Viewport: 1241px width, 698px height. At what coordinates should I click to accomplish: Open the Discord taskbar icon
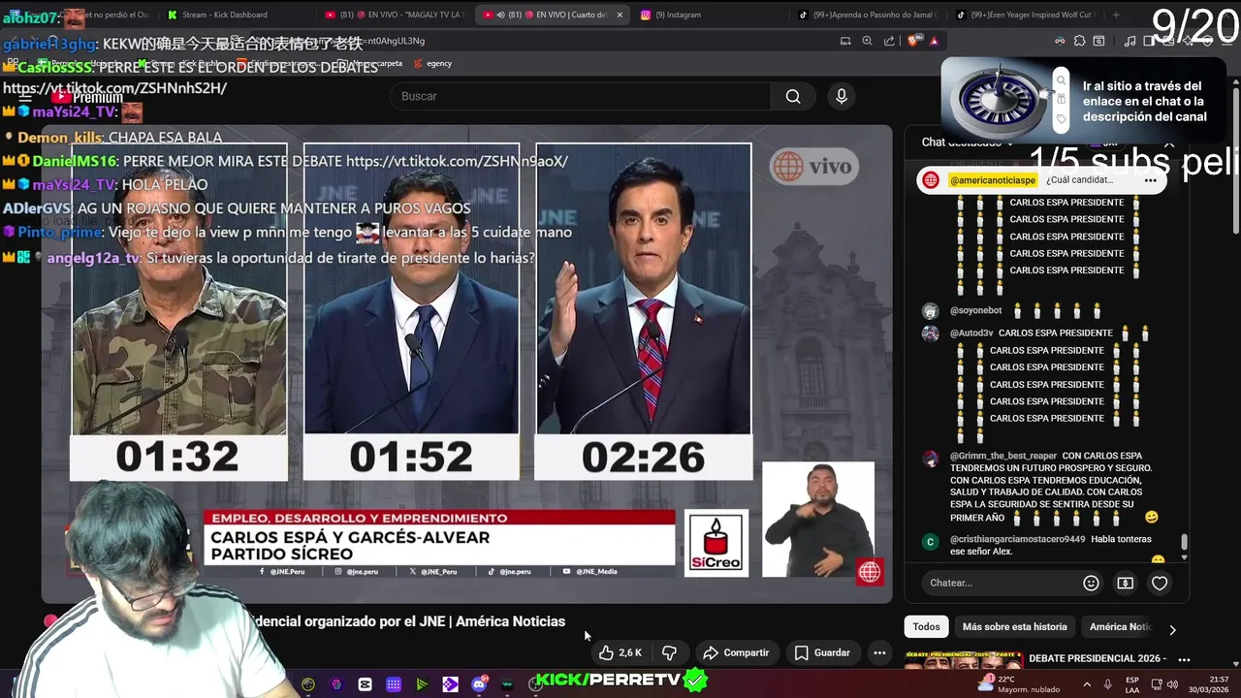(x=479, y=684)
